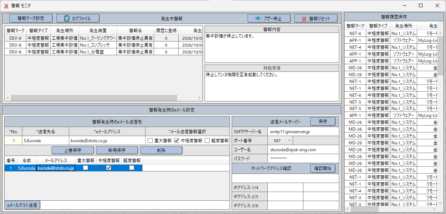Click eメールアドレス field kuroda@stolz.co.jp

click(x=107, y=140)
